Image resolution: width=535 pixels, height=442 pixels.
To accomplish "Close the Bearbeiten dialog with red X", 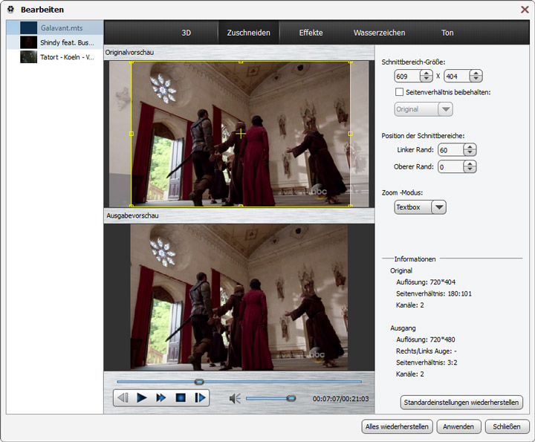I will point(525,9).
